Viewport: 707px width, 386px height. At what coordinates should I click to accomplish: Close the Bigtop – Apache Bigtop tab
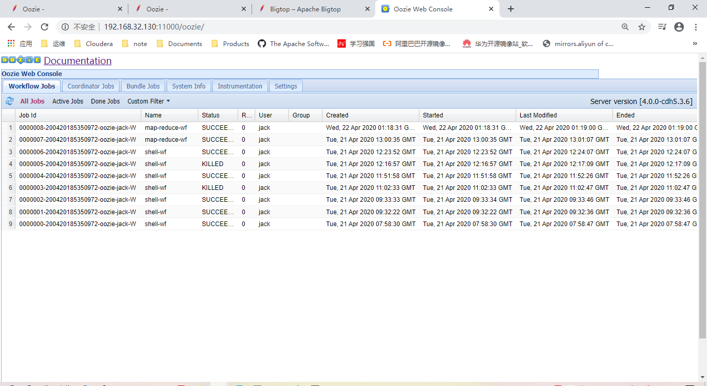click(368, 9)
